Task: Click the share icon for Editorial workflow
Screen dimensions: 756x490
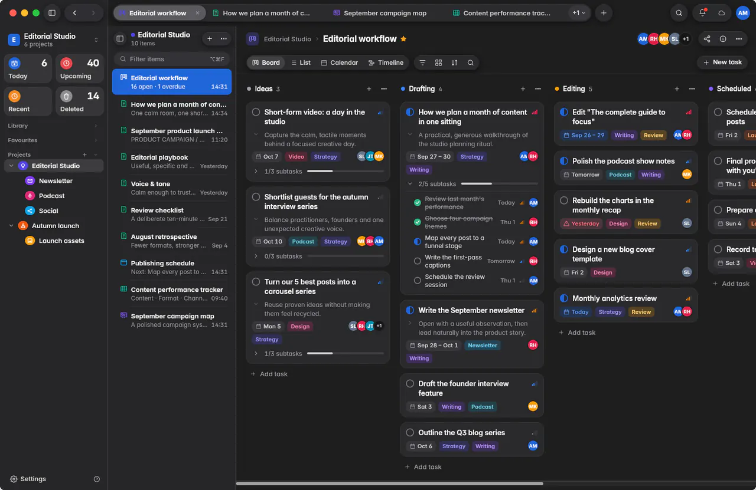Action: [x=707, y=39]
